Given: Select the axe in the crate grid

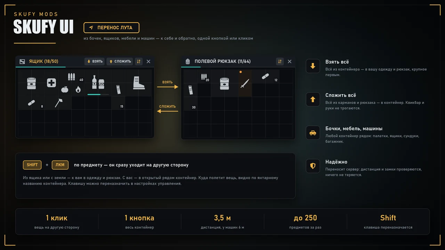Looking at the screenshot, I should click(58, 103).
